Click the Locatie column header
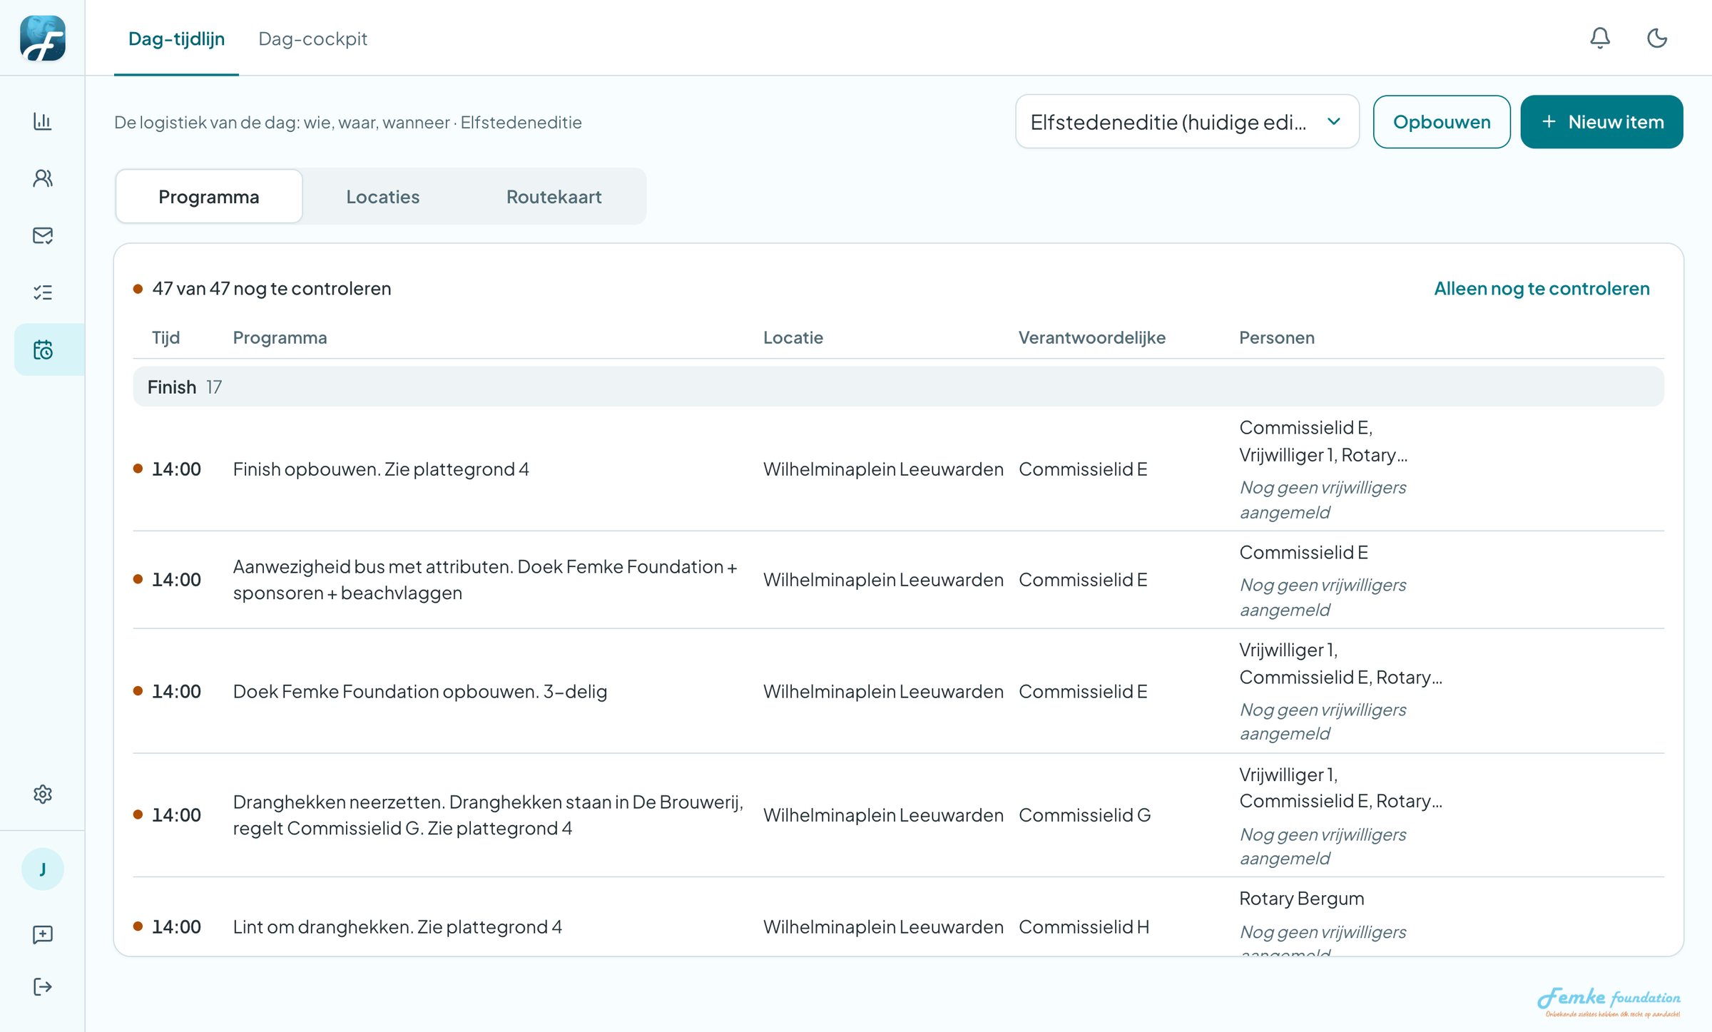The width and height of the screenshot is (1712, 1032). point(793,337)
